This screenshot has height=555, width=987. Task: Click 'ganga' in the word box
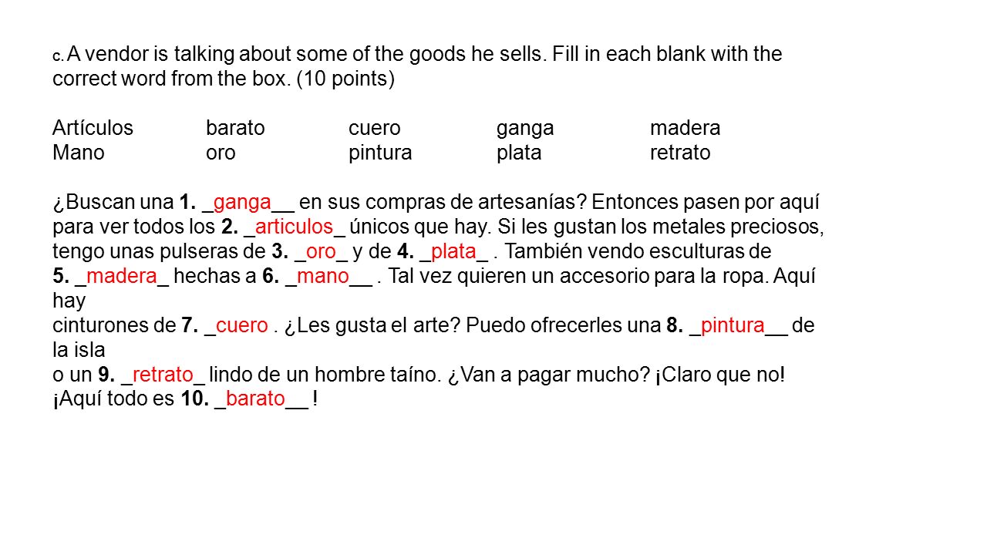point(525,129)
